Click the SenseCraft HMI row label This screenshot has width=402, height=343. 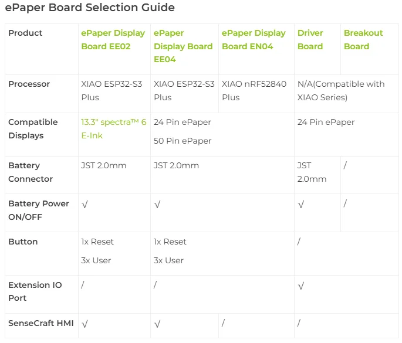coord(41,323)
